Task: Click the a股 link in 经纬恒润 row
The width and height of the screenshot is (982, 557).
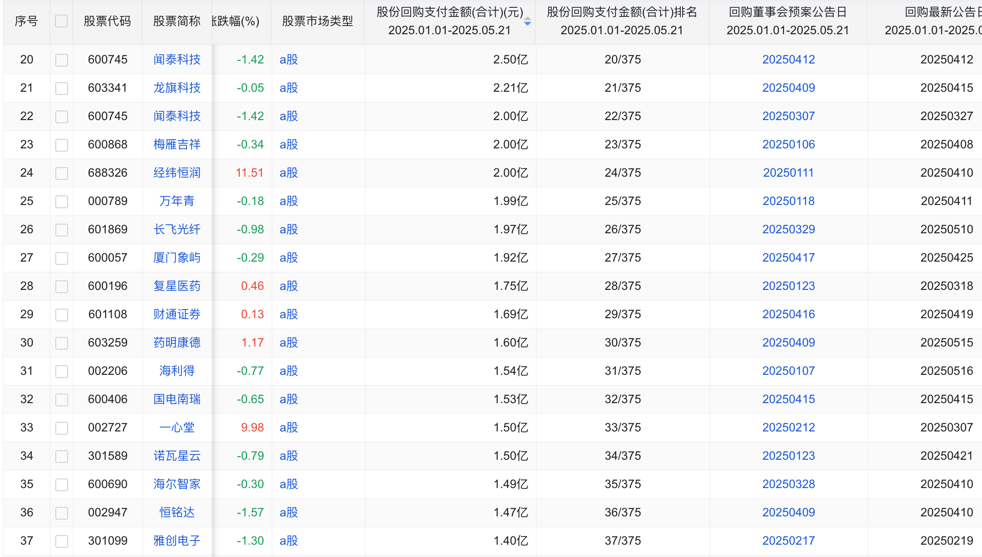Action: click(x=289, y=173)
